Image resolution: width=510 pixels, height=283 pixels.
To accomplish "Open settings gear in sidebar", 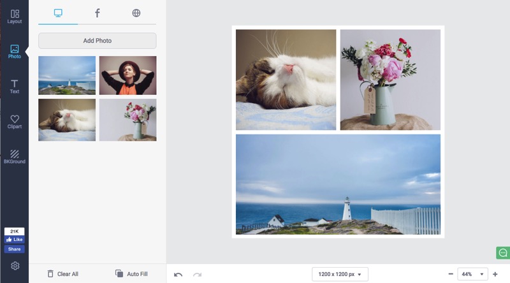I will point(15,266).
